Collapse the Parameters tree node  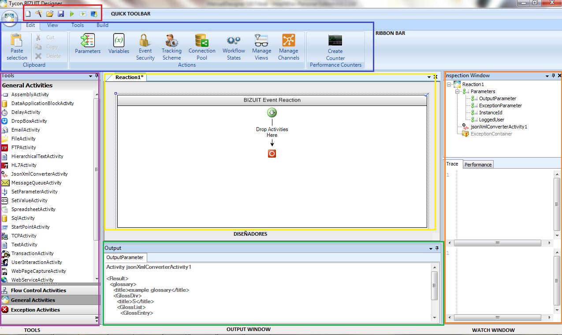pos(458,91)
